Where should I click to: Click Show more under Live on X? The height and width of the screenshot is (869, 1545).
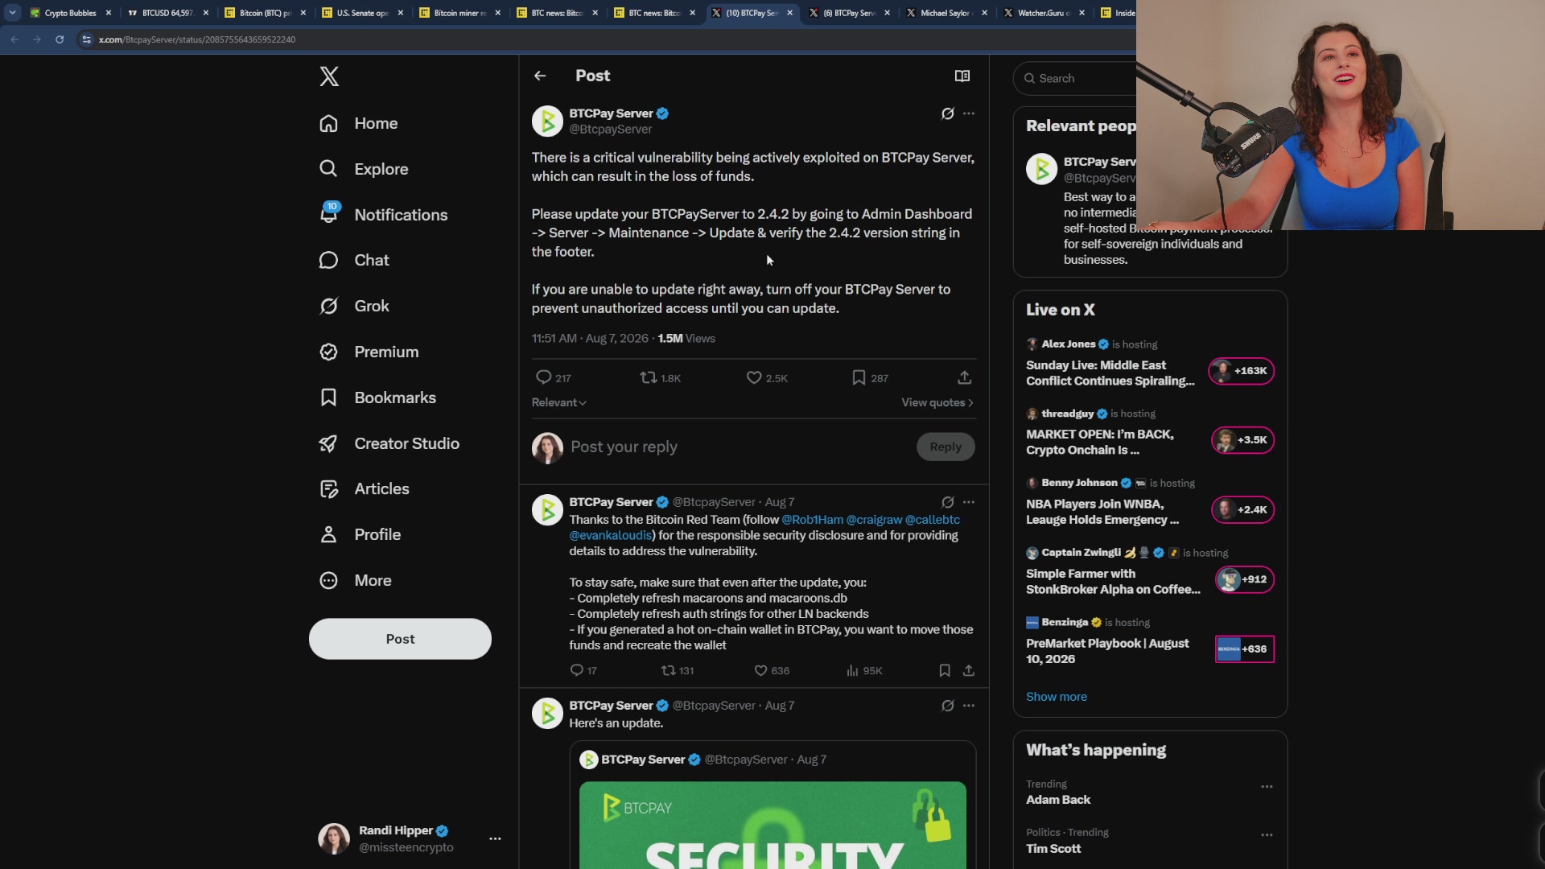point(1056,697)
